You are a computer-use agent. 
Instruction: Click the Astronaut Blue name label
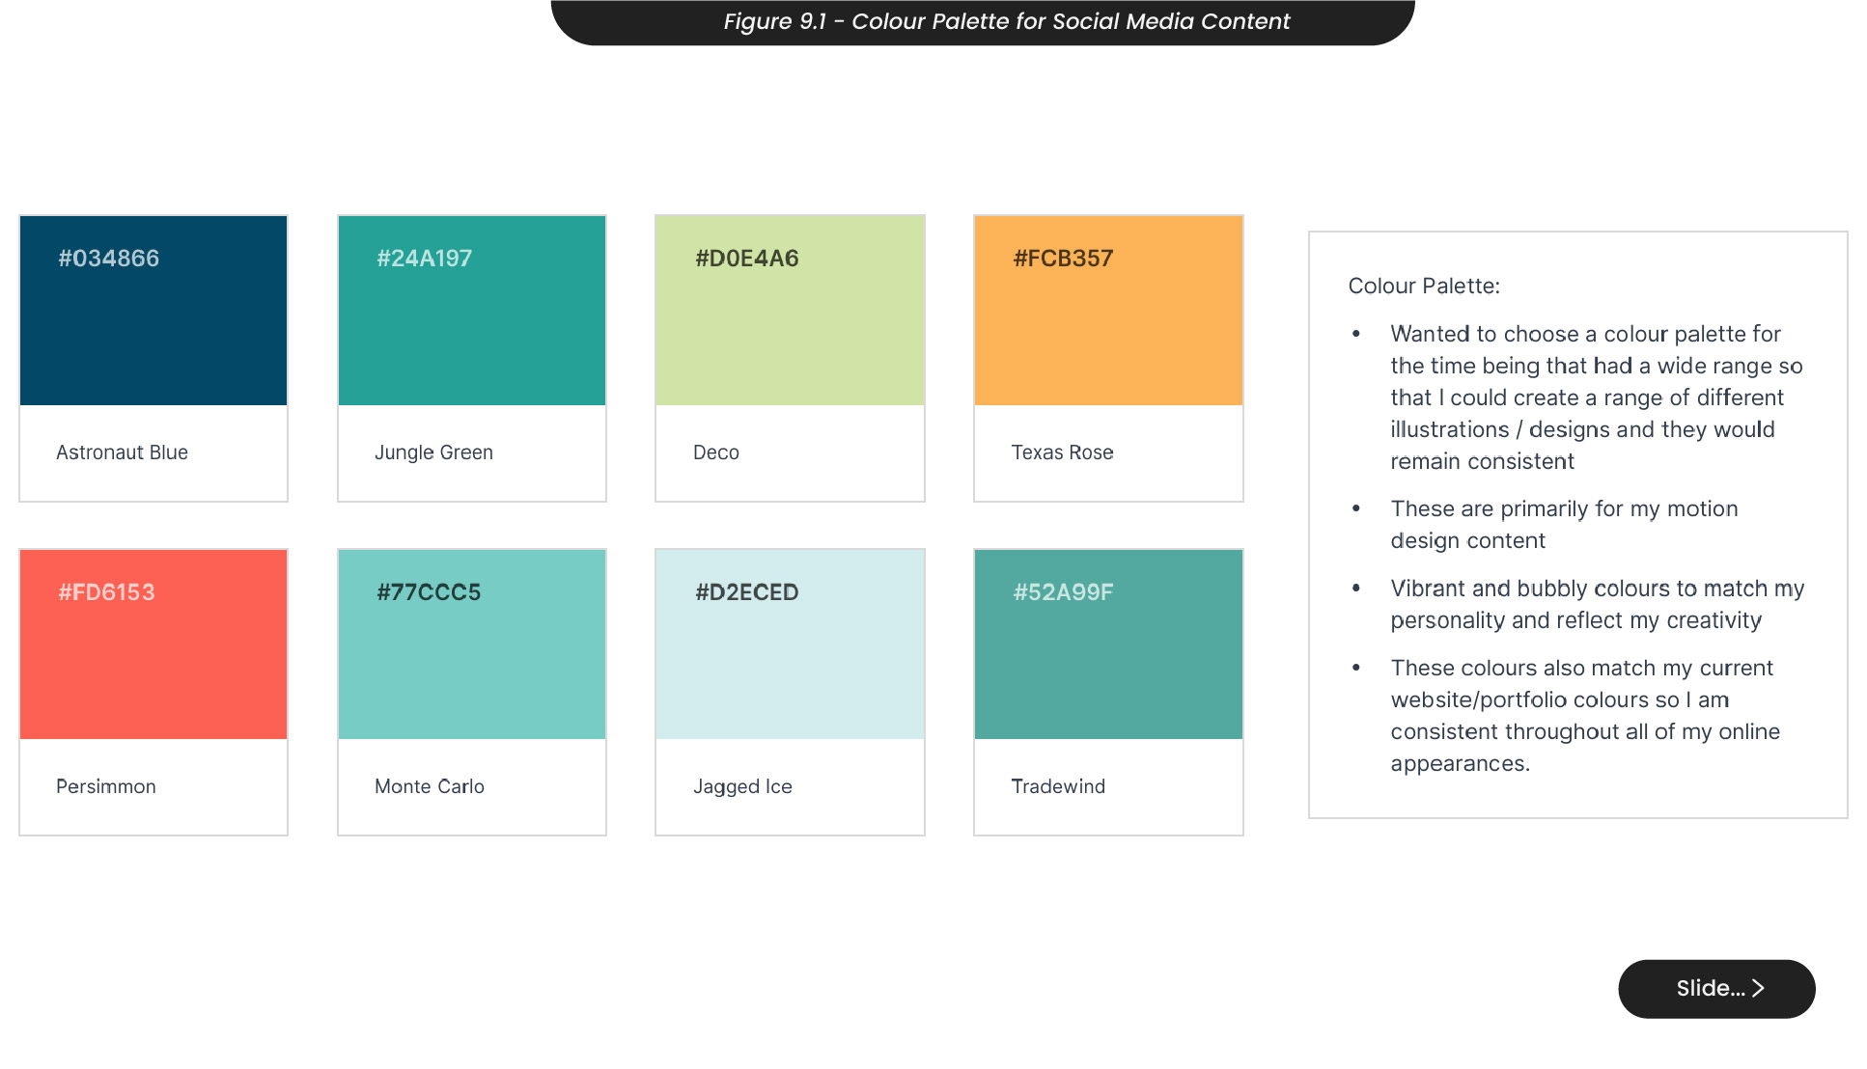(x=122, y=452)
